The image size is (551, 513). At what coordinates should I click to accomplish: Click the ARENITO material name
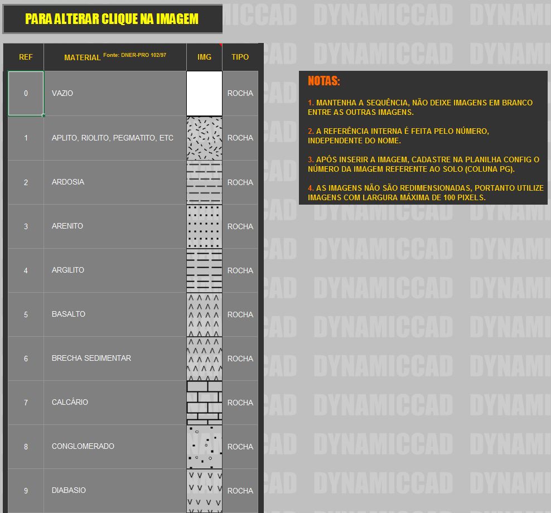tap(67, 226)
